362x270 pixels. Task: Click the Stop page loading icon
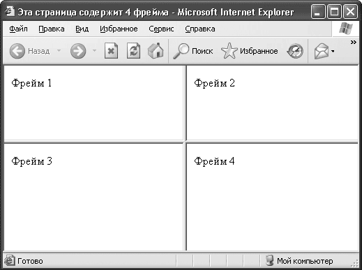click(111, 51)
